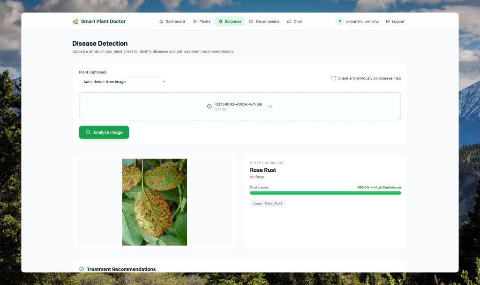480x285 pixels.
Task: Open the Dashboard page
Action: [172, 22]
